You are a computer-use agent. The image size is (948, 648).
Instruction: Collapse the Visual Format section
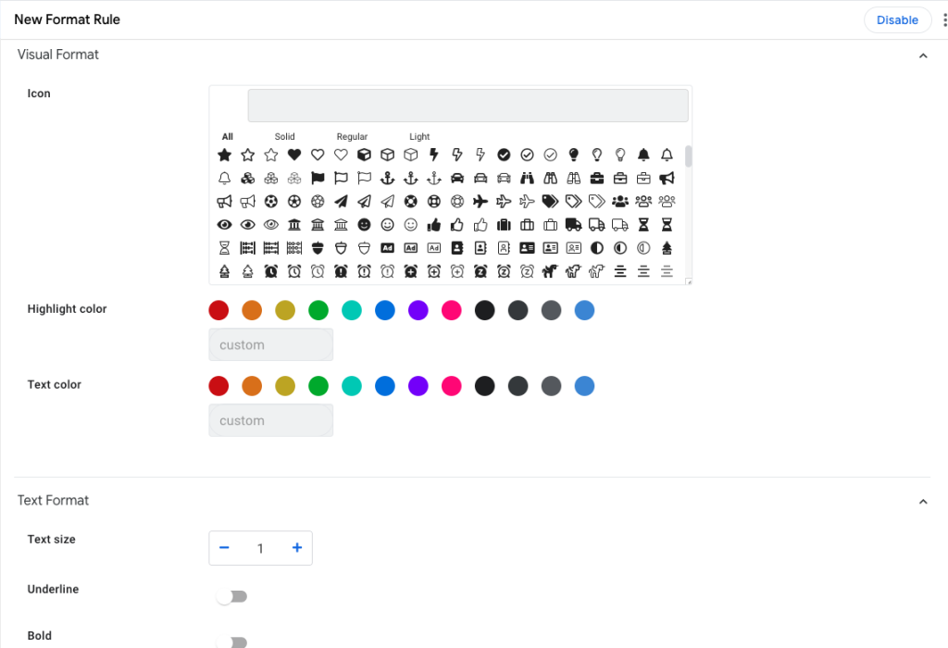click(x=922, y=56)
